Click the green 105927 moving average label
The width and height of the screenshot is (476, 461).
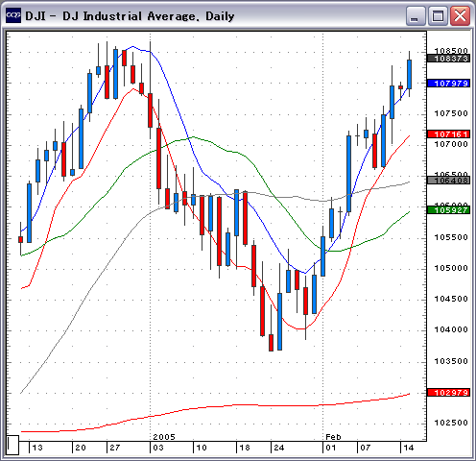tap(449, 210)
